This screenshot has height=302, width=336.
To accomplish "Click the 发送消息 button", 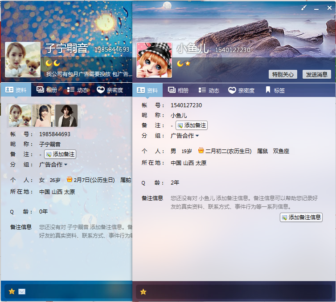I will tap(317, 74).
